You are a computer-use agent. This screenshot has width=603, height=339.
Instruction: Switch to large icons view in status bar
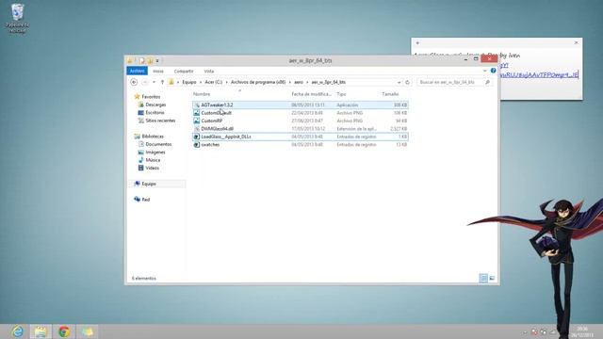point(492,278)
